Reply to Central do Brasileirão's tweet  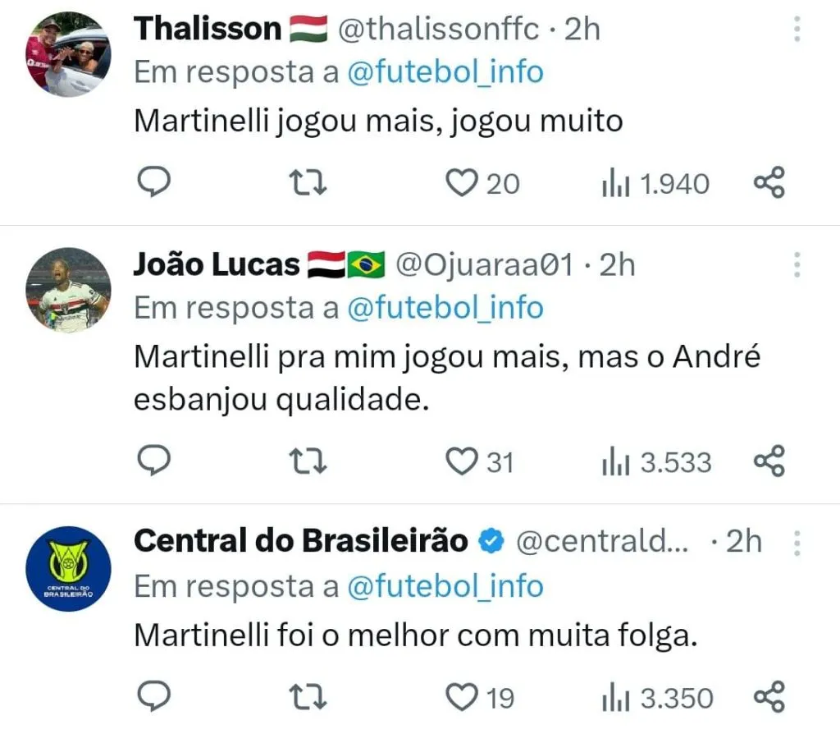point(153,697)
